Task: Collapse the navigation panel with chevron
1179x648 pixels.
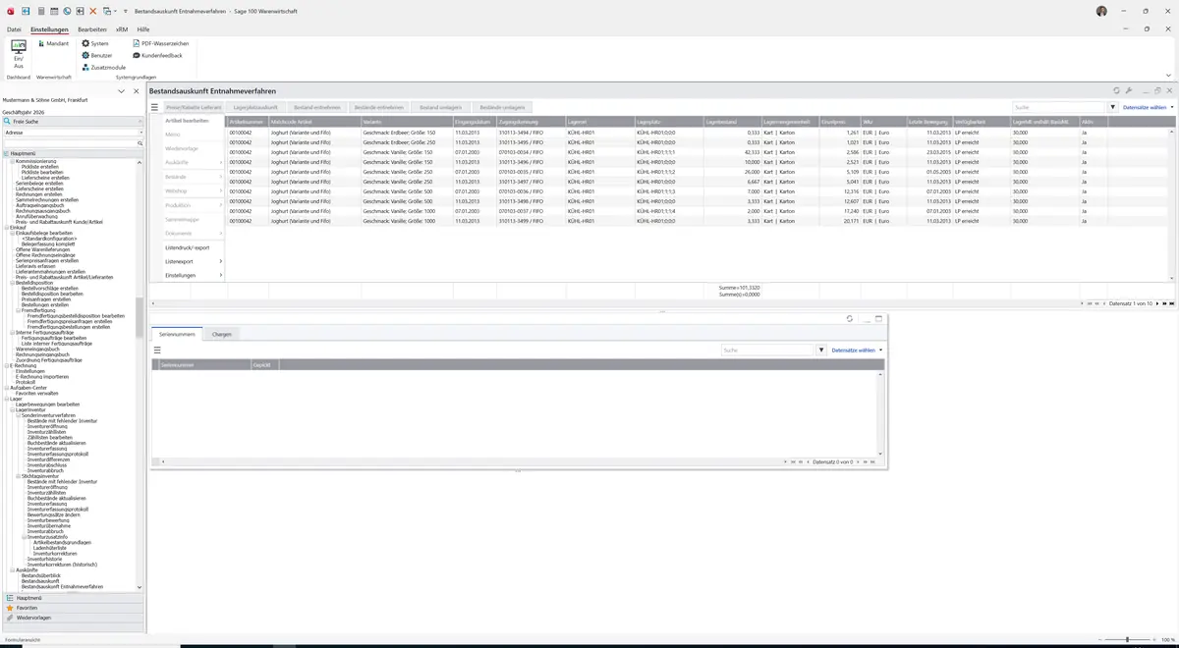Action: (x=122, y=90)
